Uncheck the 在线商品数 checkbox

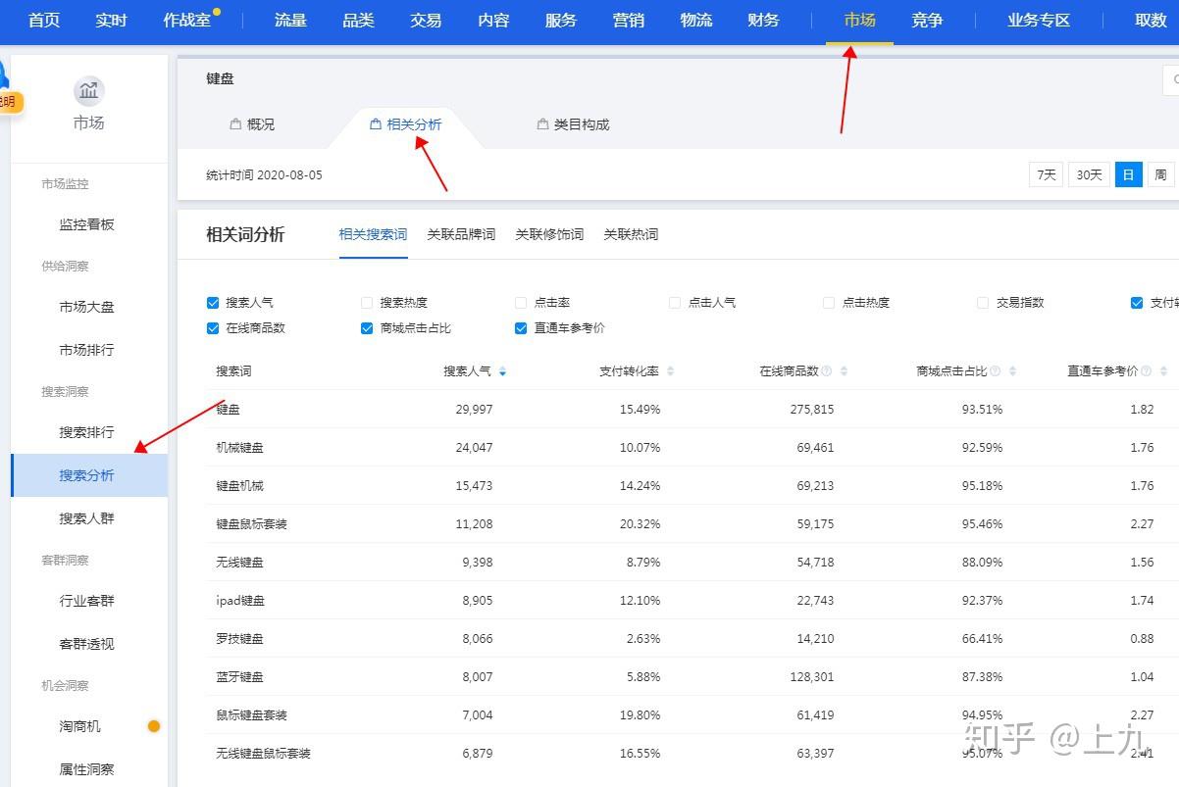tap(213, 328)
